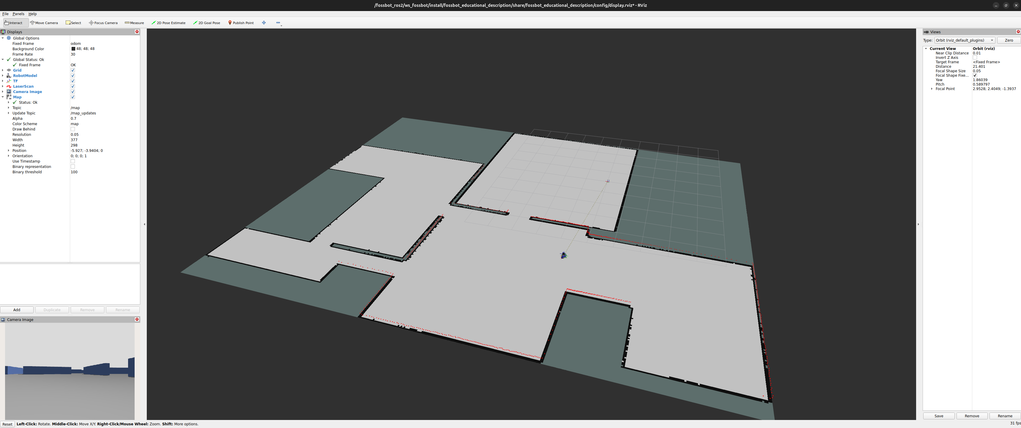Click the blue plus add-tool icon
Image resolution: width=1021 pixels, height=428 pixels.
click(264, 23)
